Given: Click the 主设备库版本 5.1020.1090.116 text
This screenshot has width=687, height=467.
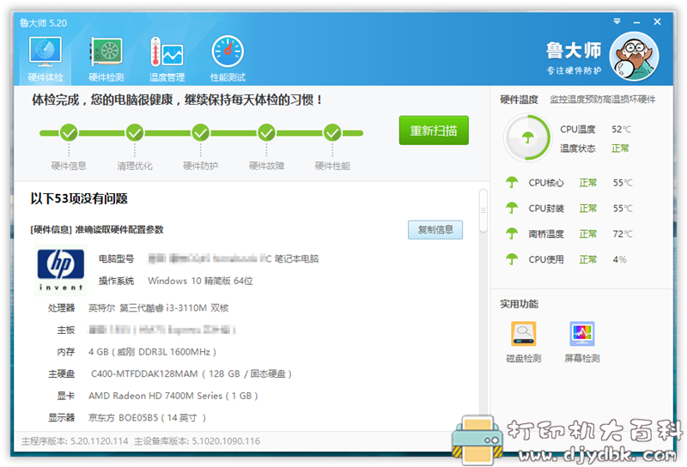Looking at the screenshot, I should (x=197, y=441).
